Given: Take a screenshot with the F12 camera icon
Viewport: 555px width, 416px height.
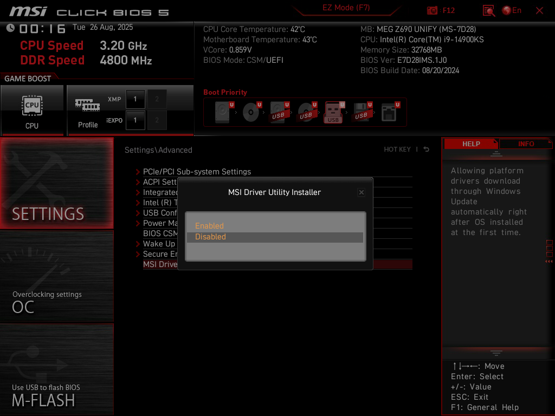Looking at the screenshot, I should (x=432, y=11).
